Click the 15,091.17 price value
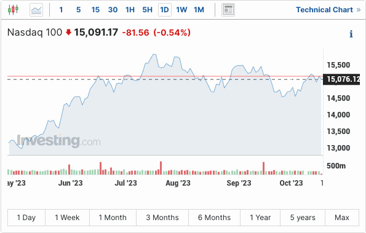This screenshot has height=233, width=366. tap(96, 33)
